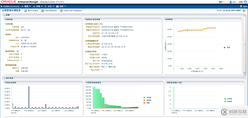Click the tallest spike in 还原生成速率 chart

point(29,97)
